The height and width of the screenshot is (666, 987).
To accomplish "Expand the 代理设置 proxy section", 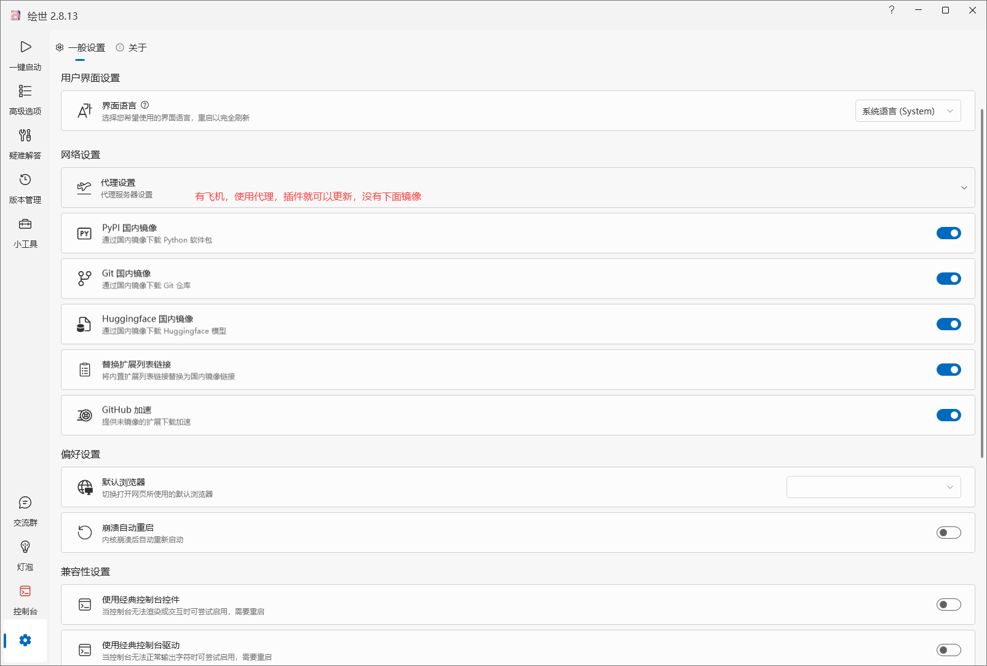I will point(964,188).
